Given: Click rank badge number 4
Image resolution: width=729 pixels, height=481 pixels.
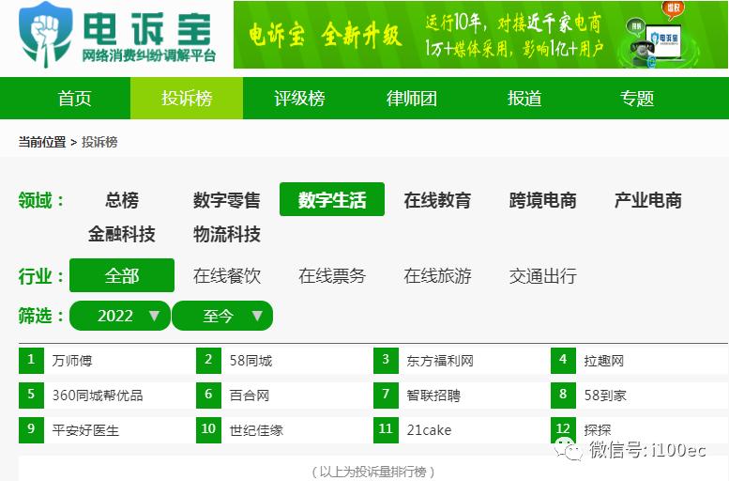Looking at the screenshot, I should click(x=564, y=361).
